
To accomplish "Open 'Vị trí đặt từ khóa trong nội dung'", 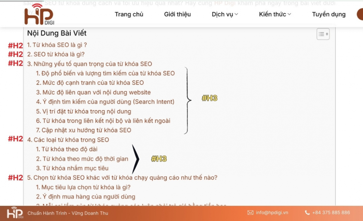I will [84, 111].
